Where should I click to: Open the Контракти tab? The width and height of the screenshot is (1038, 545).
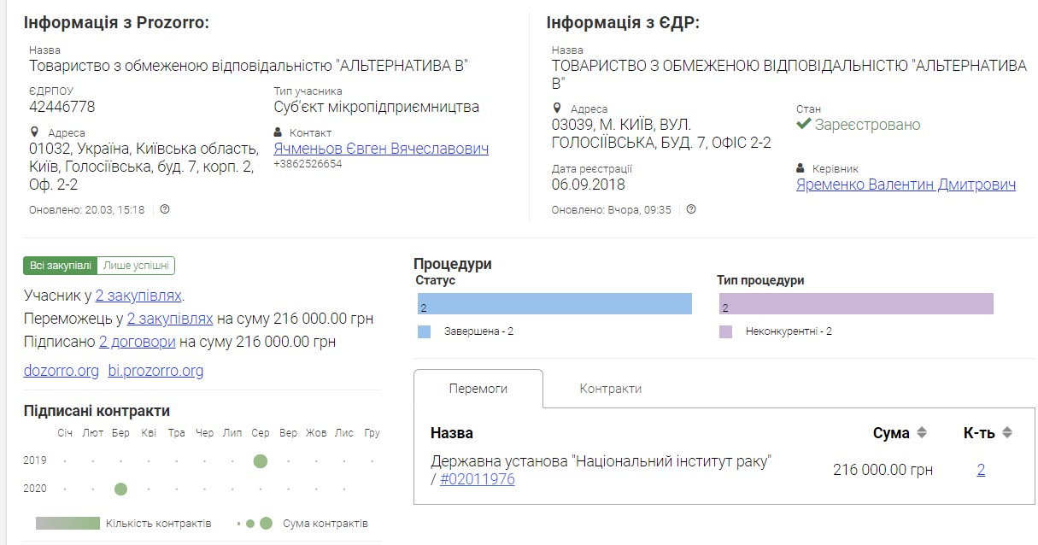pos(611,389)
